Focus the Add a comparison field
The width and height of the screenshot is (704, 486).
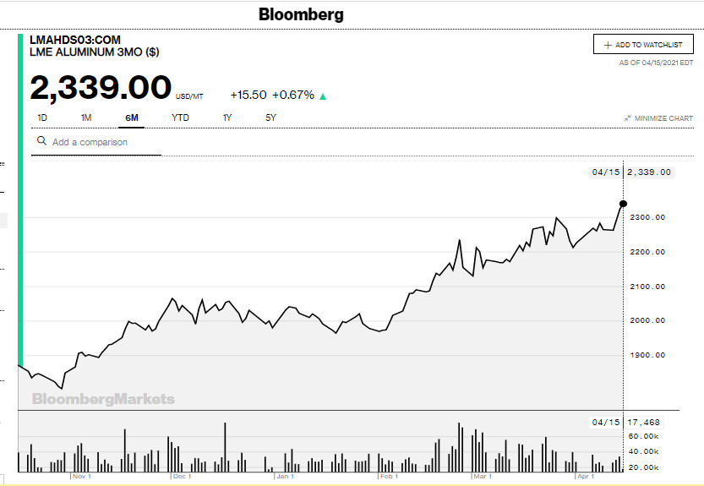[101, 142]
